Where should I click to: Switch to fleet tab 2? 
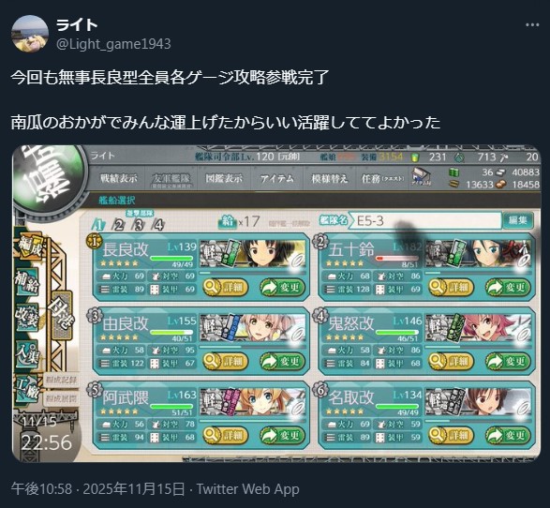click(119, 225)
